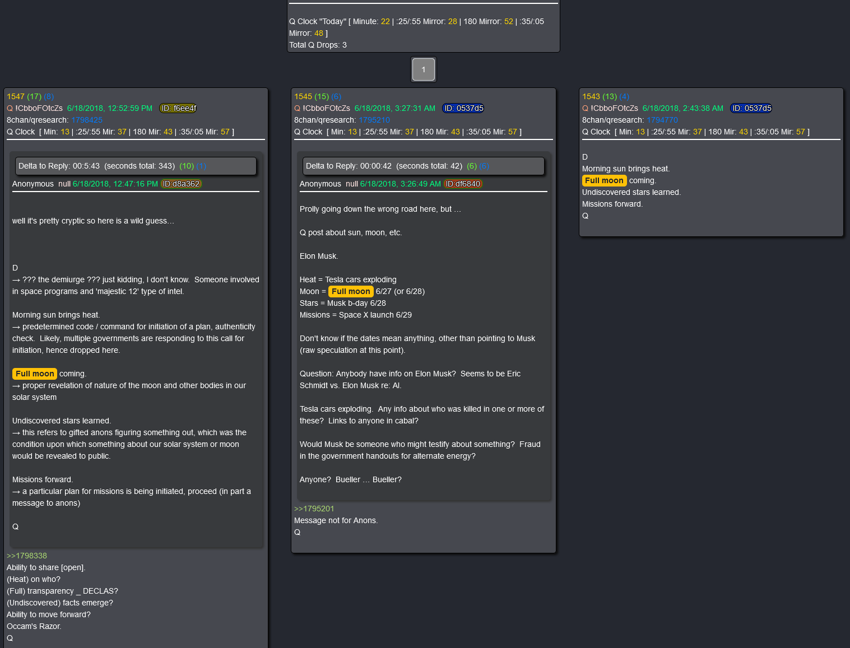Click Delta to Reply 00:00:42 bar
Viewport: 850px width, 648px height.
coord(424,166)
